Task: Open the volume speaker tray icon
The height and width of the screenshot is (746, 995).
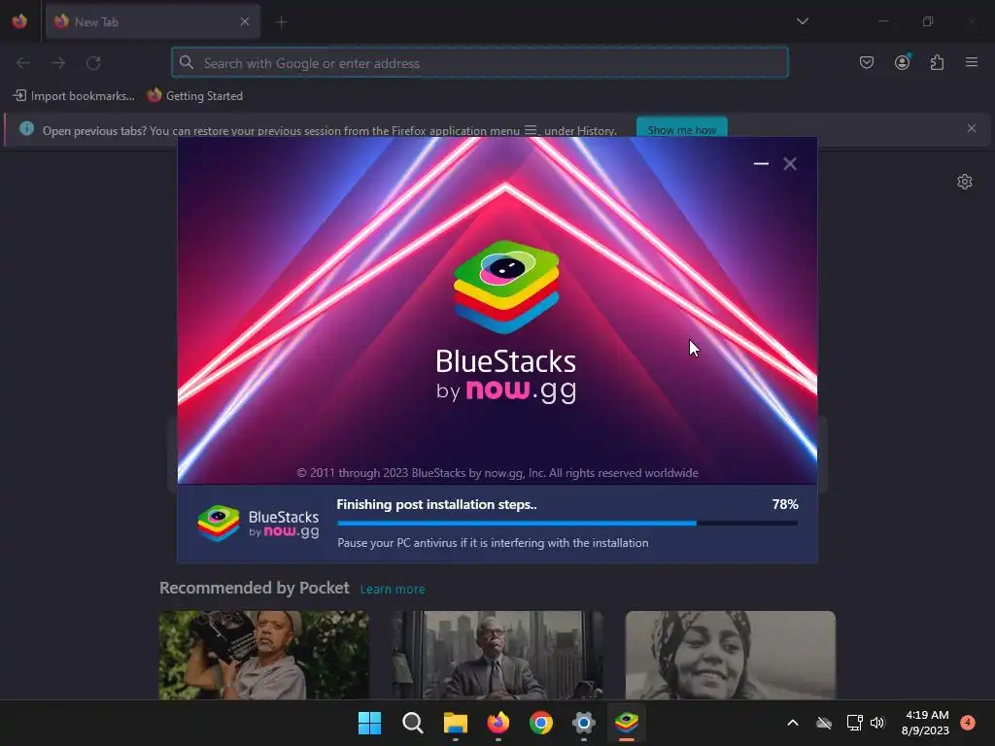Action: [877, 723]
